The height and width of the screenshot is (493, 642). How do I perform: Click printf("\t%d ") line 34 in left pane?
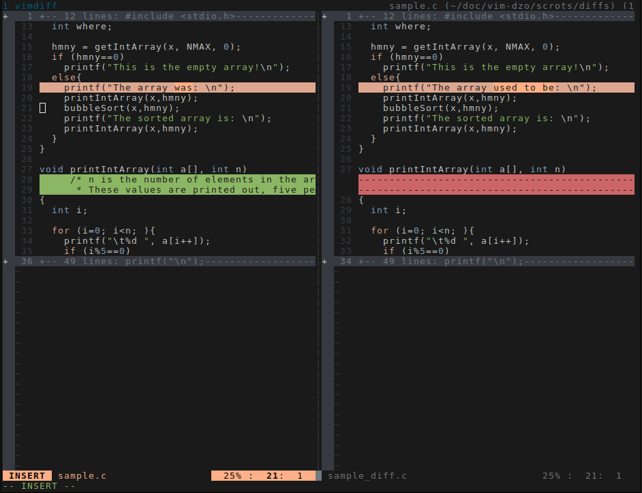[137, 241]
